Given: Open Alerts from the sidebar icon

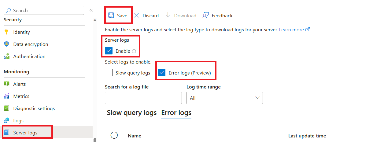Looking at the screenshot, I should click(x=6, y=84).
